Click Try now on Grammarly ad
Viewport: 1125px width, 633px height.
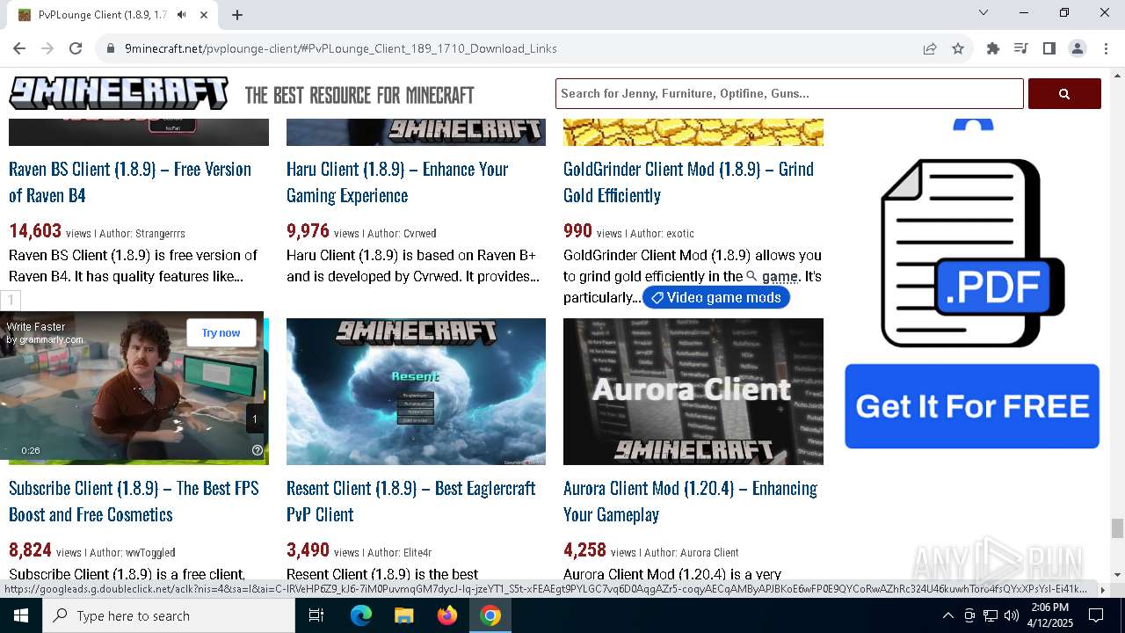[x=221, y=333]
